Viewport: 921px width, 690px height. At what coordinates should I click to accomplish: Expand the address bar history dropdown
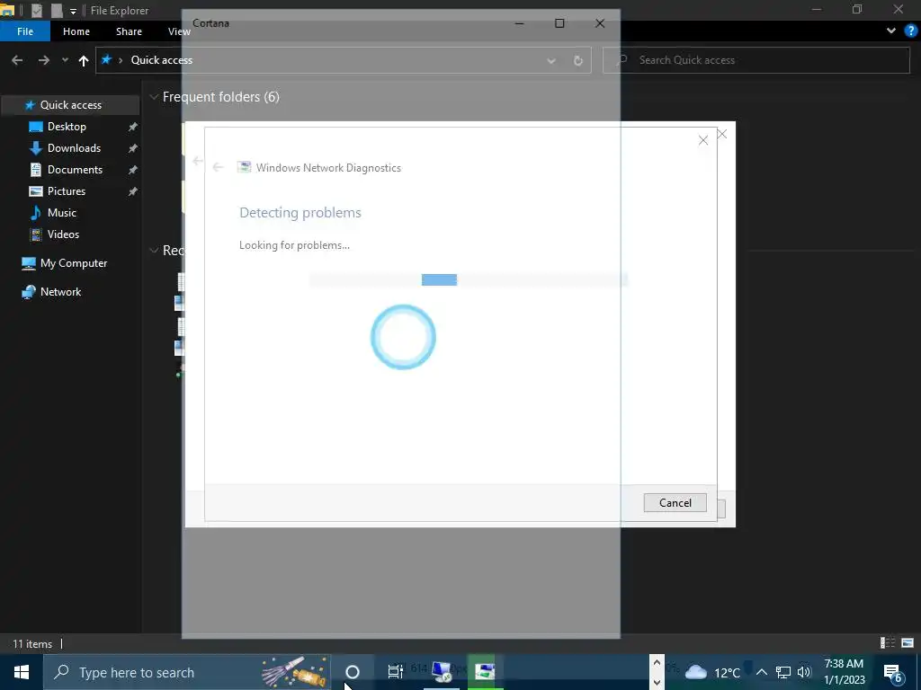coord(551,60)
